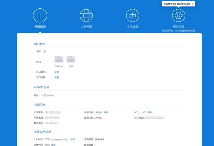The height and width of the screenshot is (146, 214).
Task: Open the 上网设置 globe icon
Action: point(86,15)
